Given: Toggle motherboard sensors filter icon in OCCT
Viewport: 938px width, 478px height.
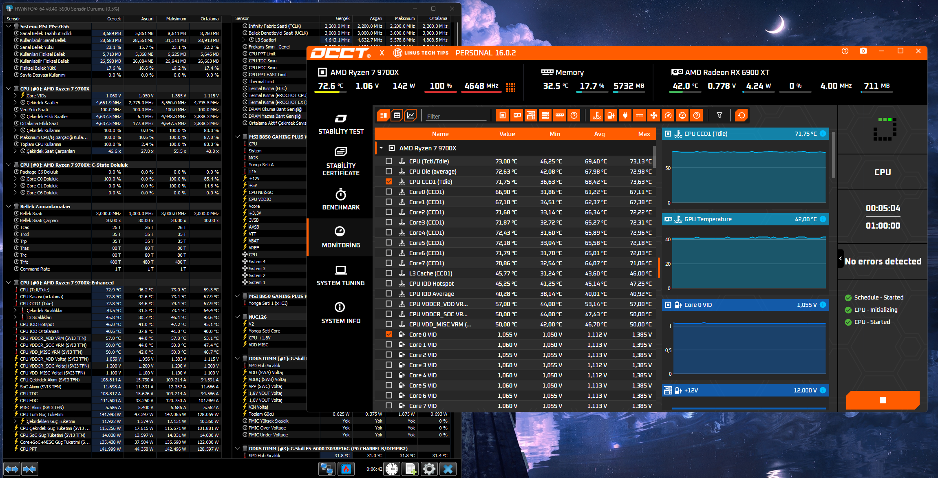Looking at the screenshot, I should (531, 115).
